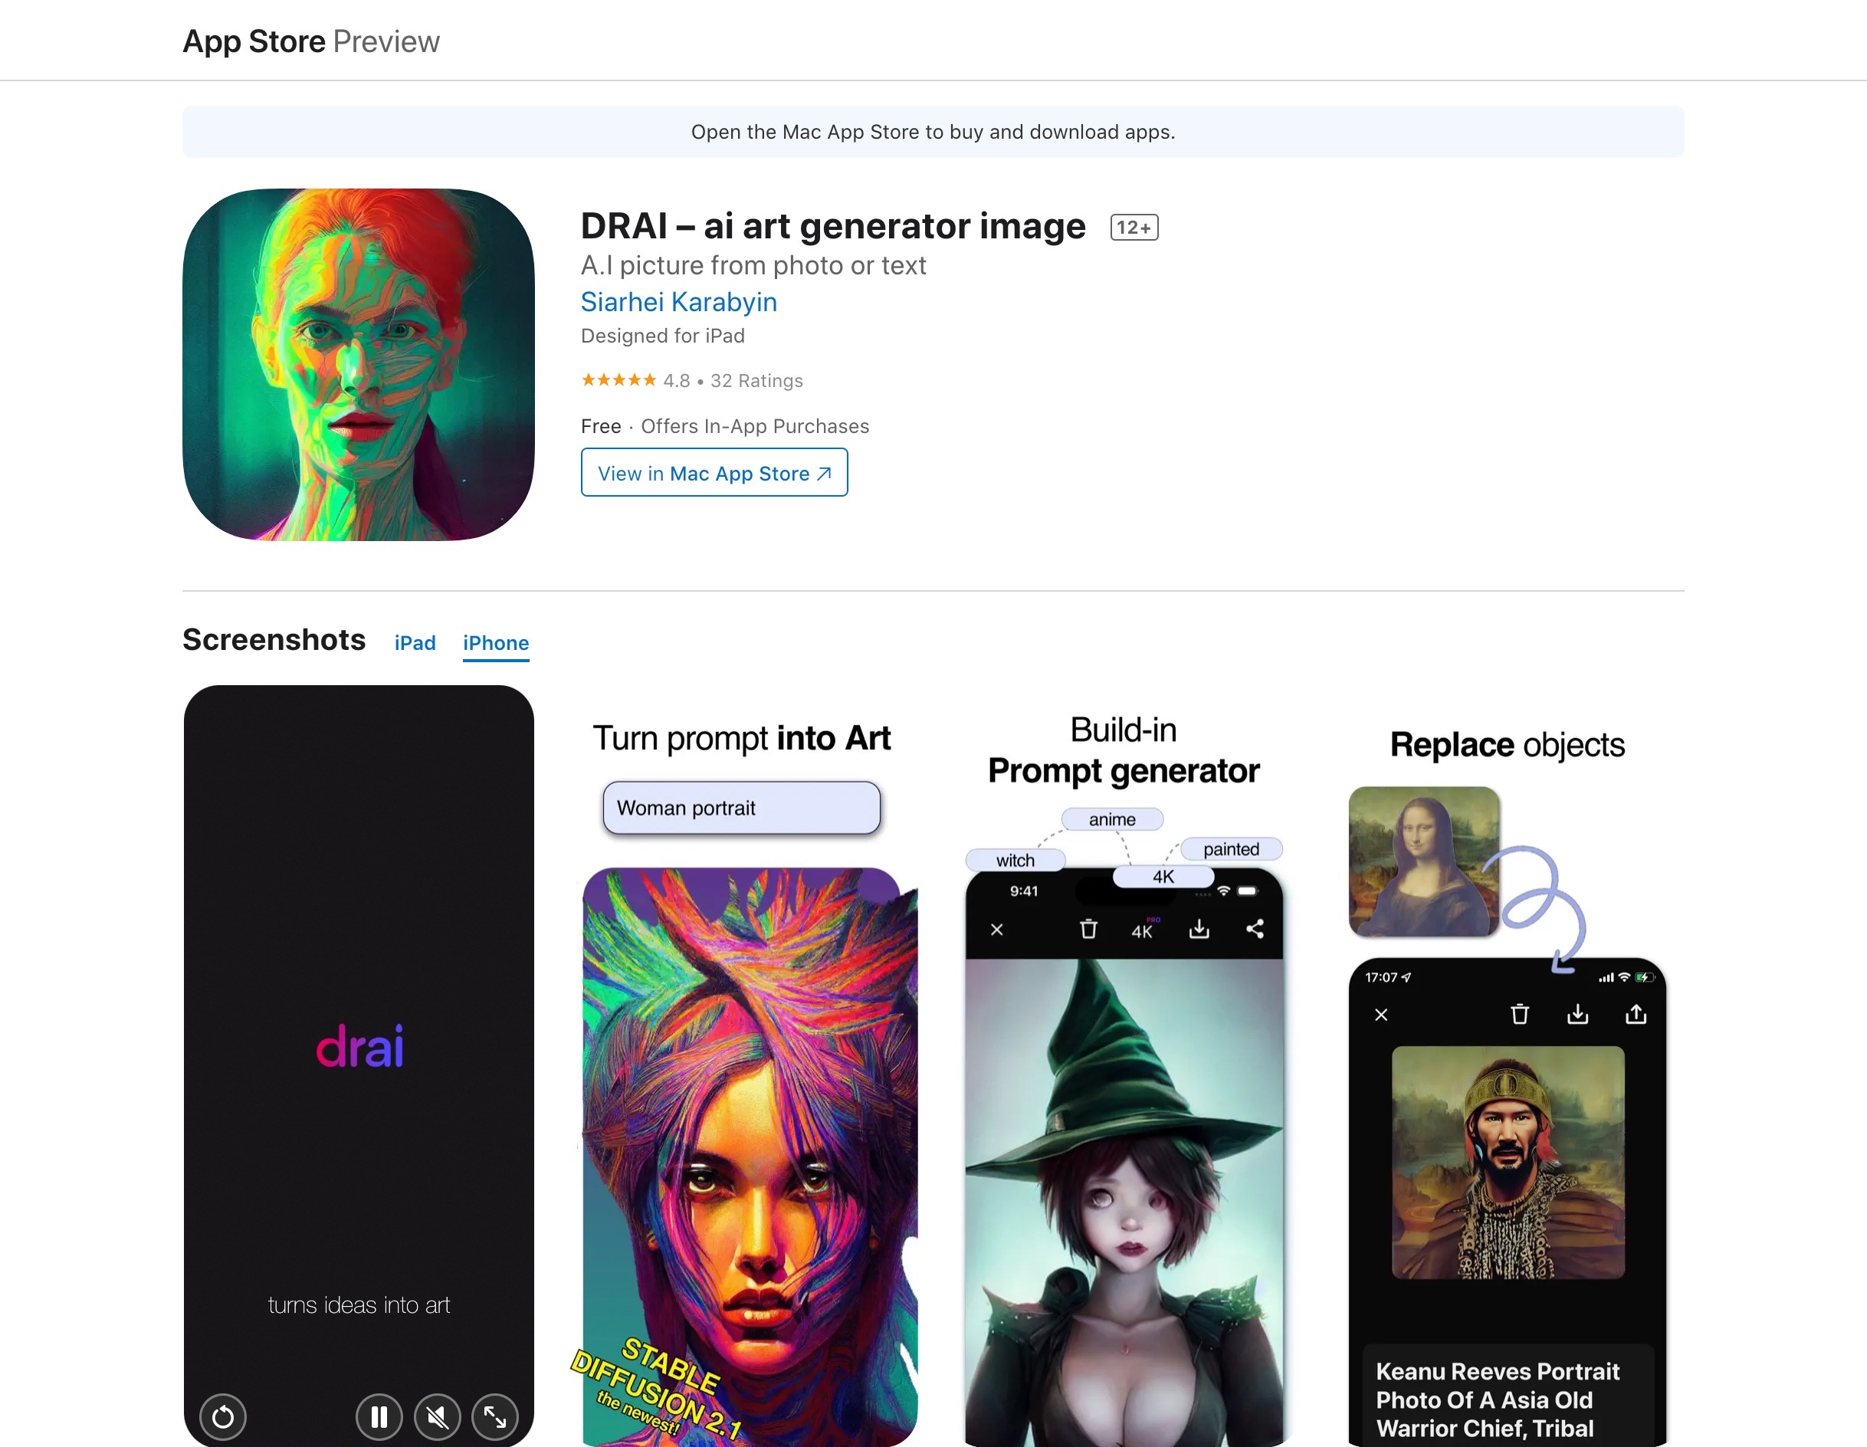Switch to iPhone screenshots tab

(497, 642)
